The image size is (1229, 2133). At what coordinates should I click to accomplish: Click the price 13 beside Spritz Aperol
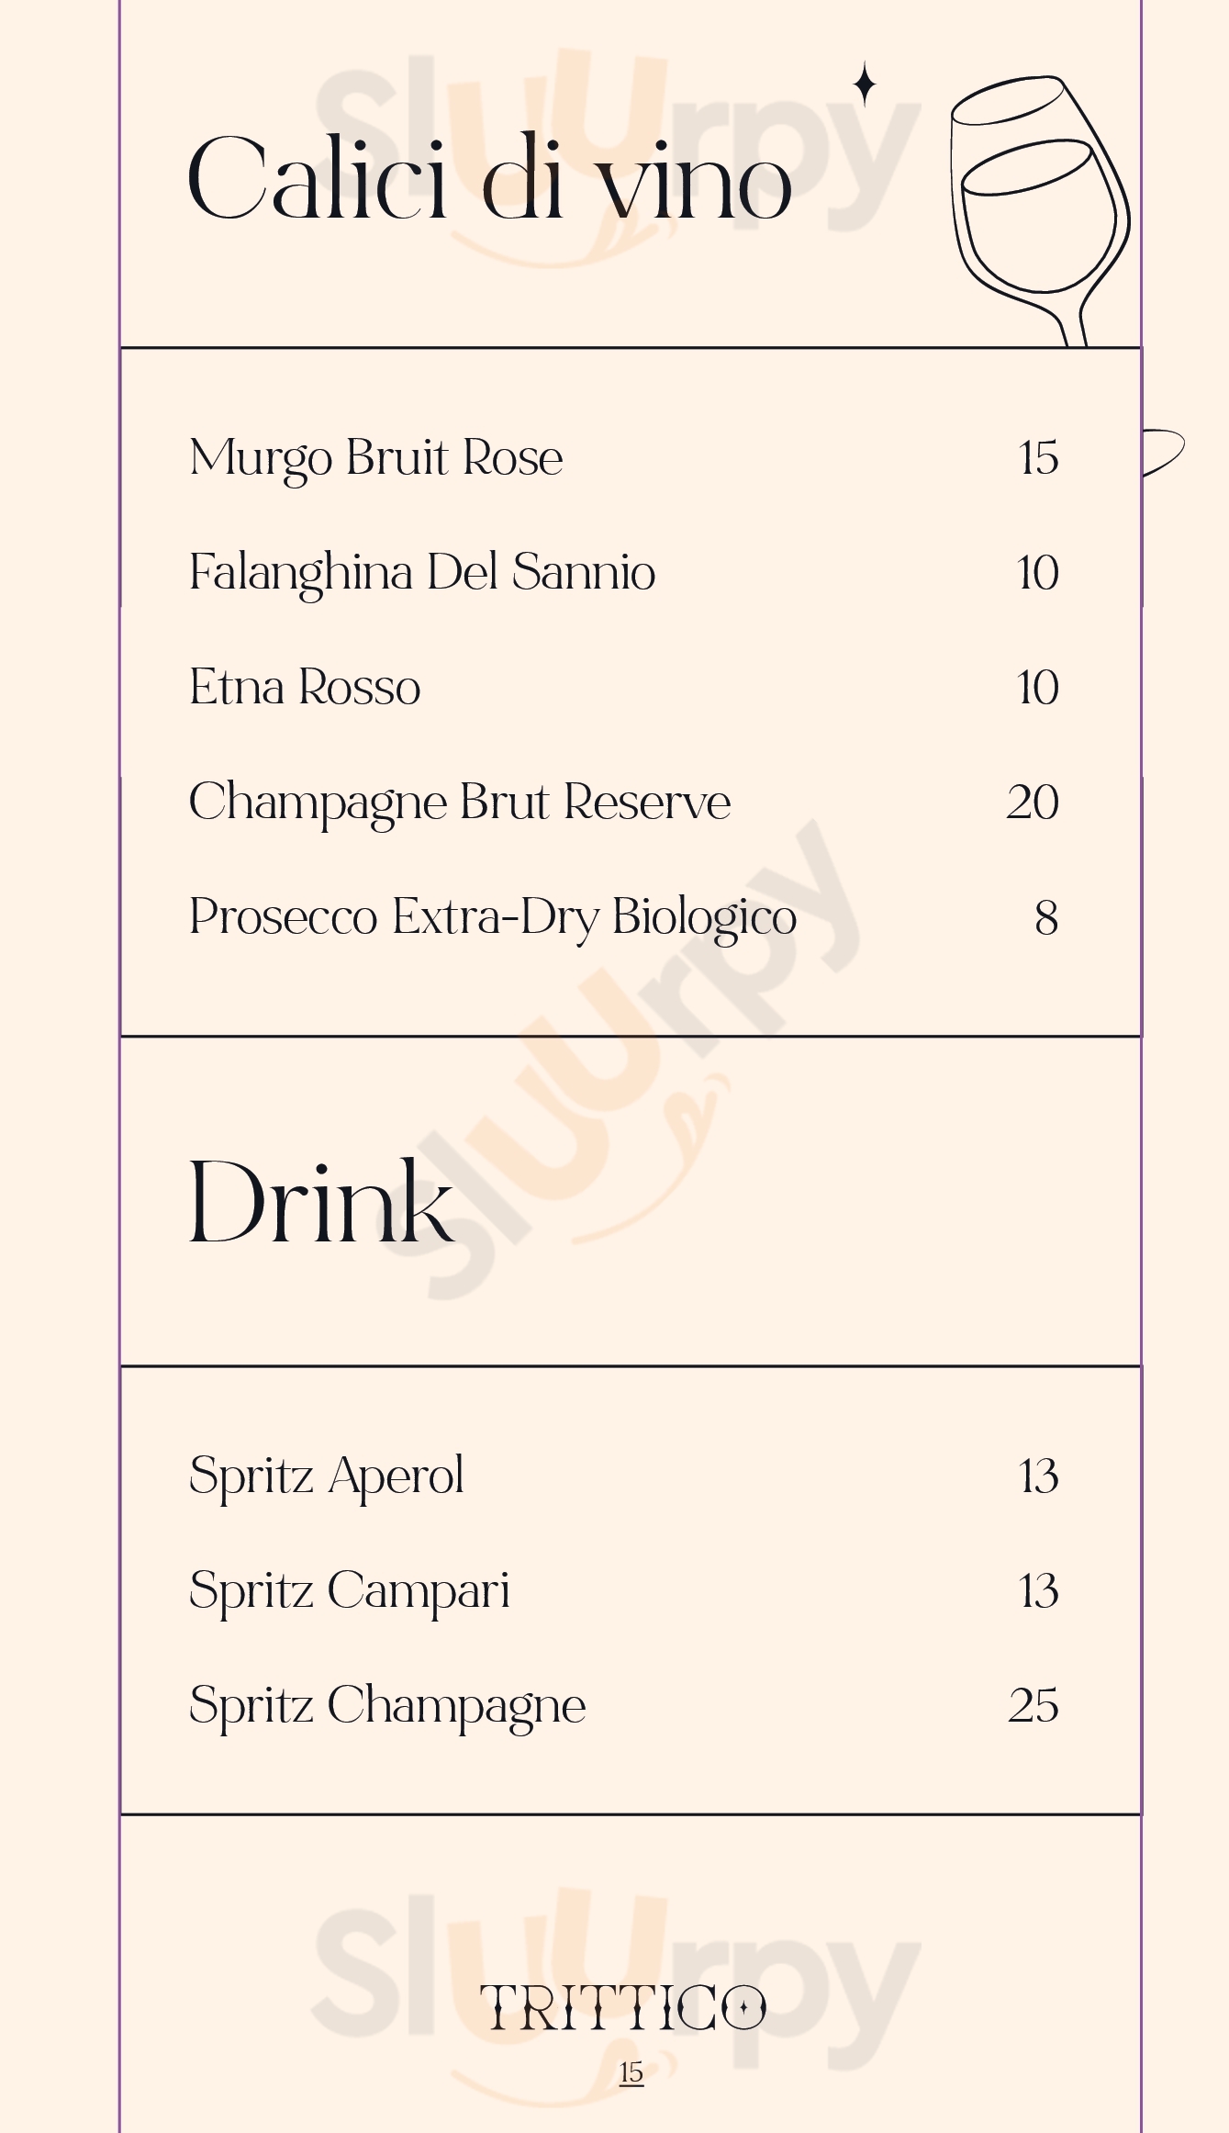1038,1476
